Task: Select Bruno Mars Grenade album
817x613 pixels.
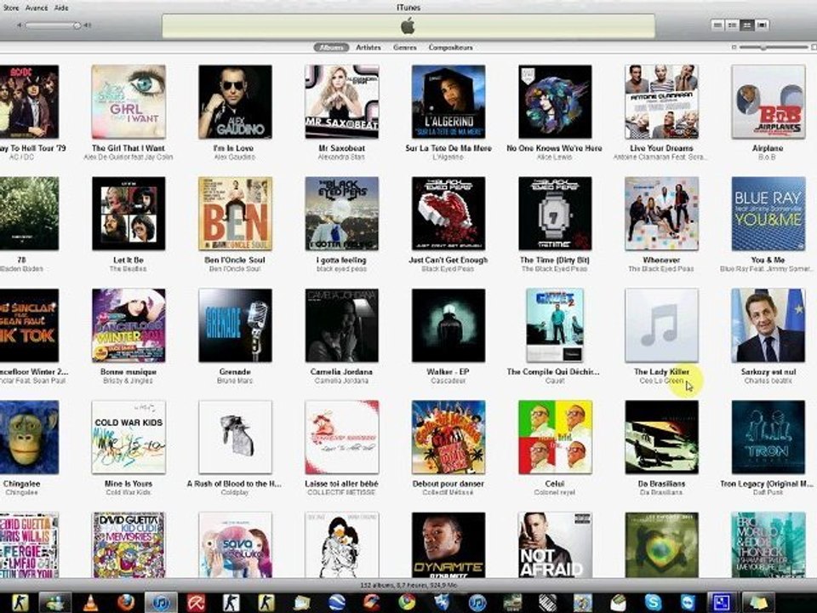Action: 235,325
